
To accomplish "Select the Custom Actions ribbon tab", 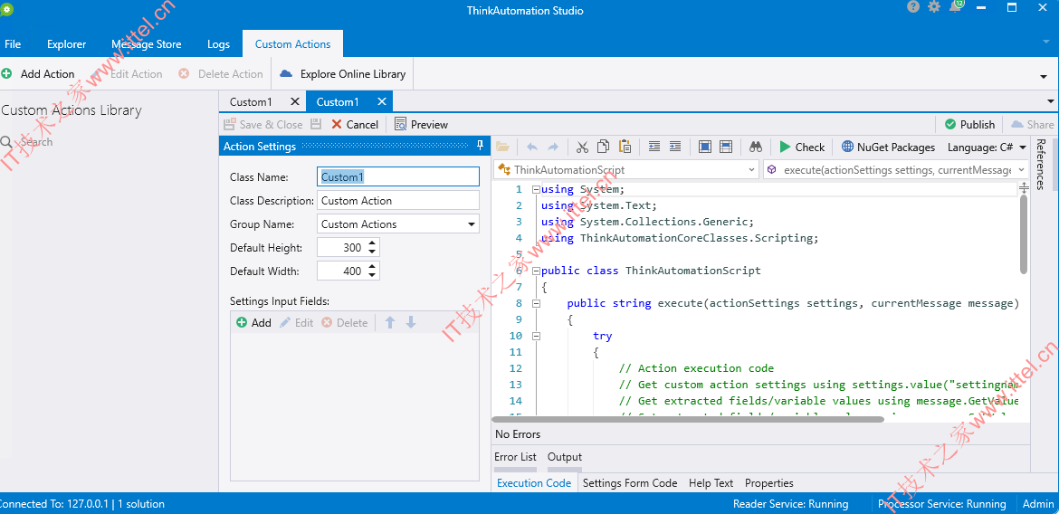I will click(x=292, y=44).
